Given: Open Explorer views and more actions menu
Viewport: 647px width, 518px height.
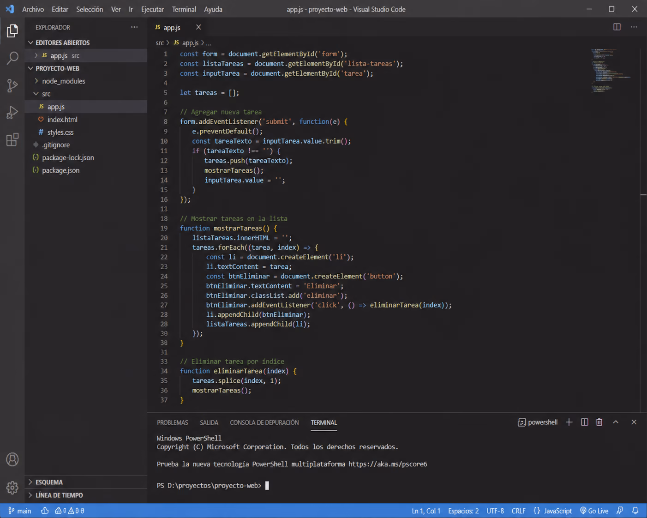Looking at the screenshot, I should (x=134, y=27).
